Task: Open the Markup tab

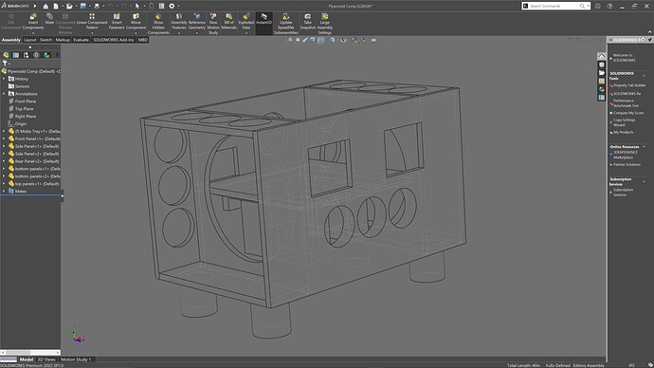Action: (63, 40)
